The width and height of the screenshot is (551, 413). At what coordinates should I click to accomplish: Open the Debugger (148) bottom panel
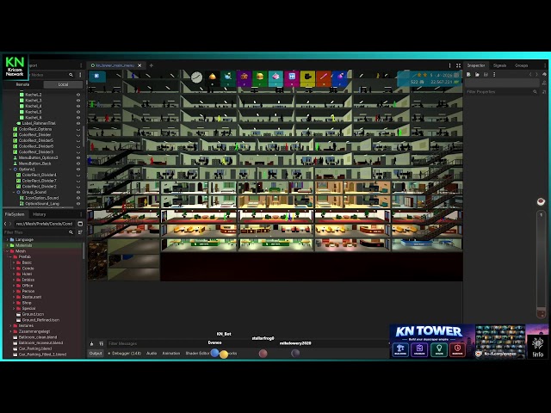coord(124,354)
